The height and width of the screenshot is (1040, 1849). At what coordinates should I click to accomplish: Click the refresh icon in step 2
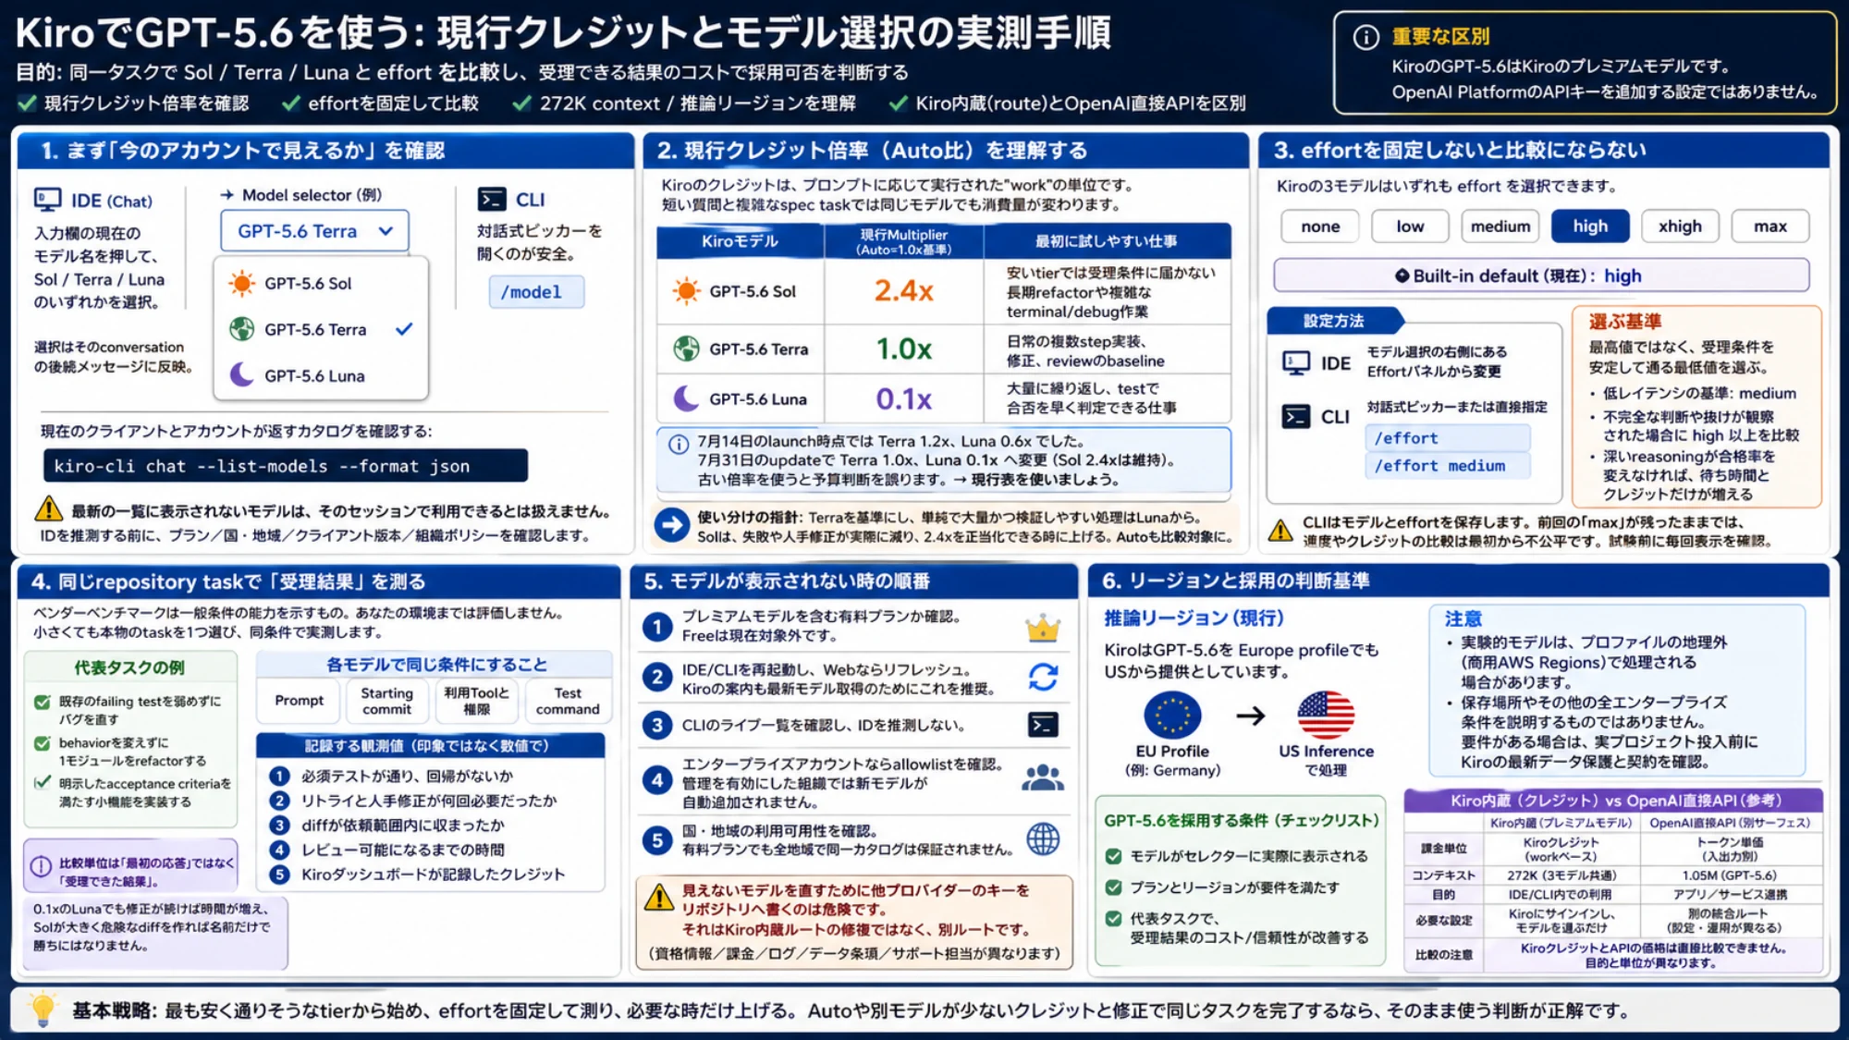(x=1043, y=678)
